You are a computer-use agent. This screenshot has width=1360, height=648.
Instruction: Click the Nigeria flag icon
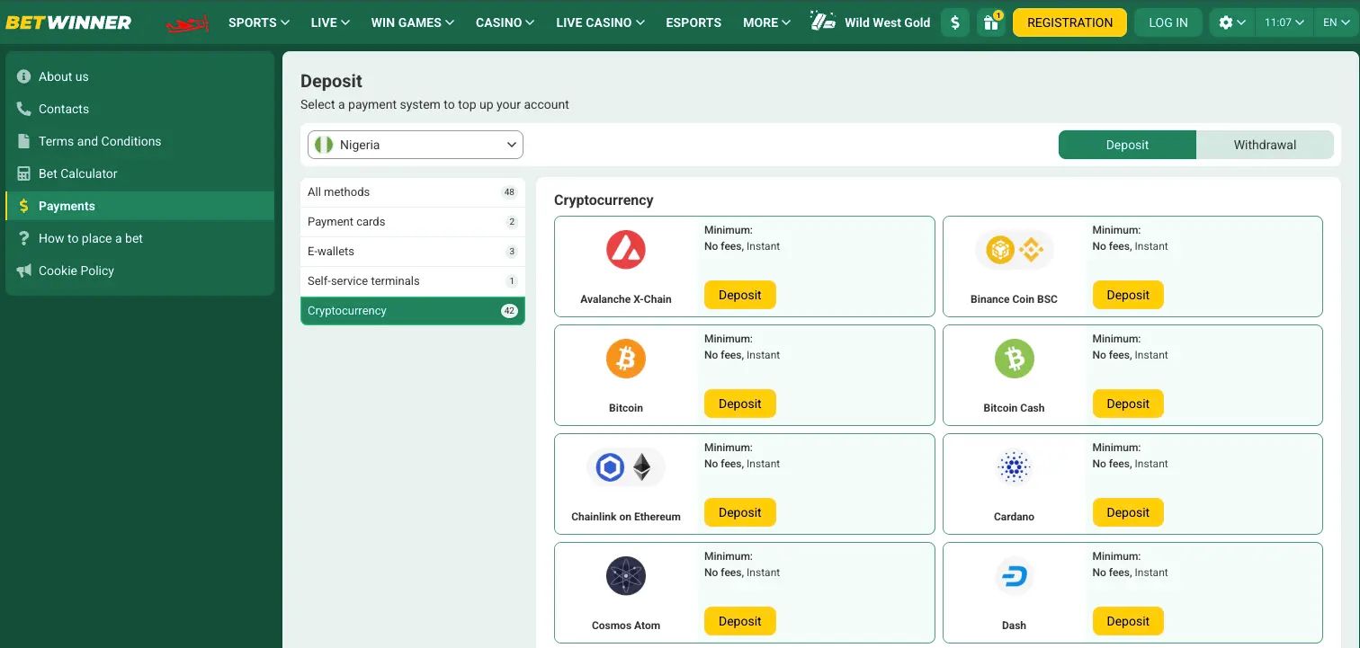(324, 145)
